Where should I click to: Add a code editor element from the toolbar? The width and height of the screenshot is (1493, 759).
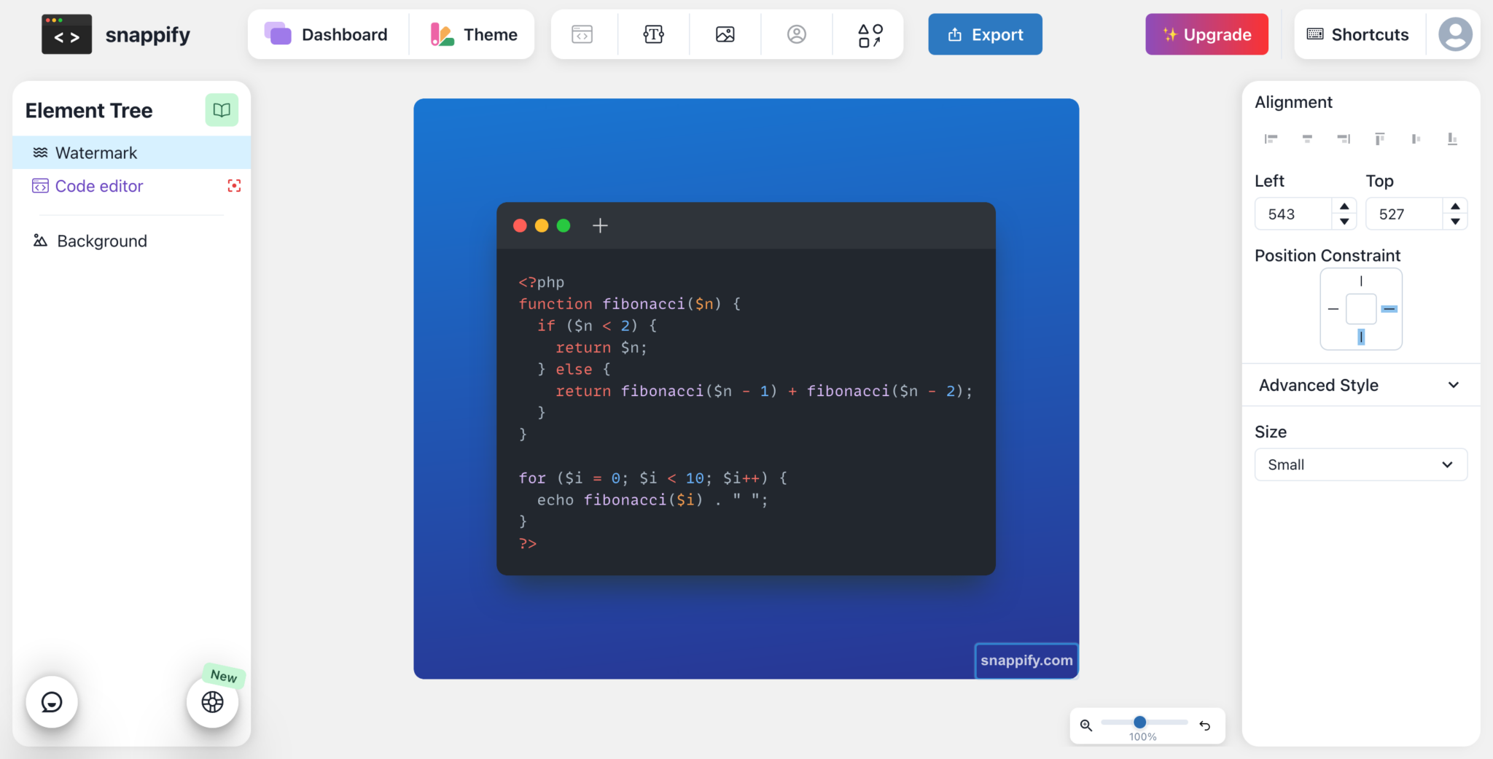582,34
